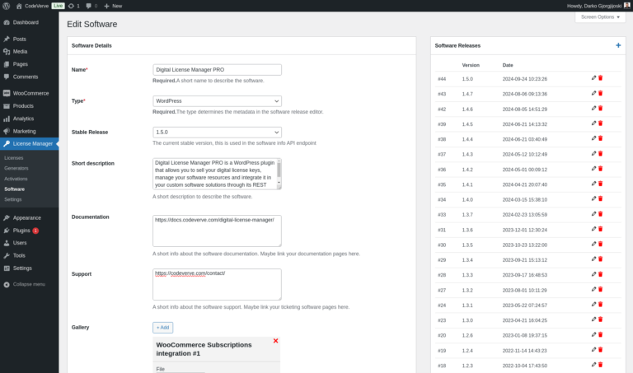This screenshot has width=633, height=373.
Task: Expand the Stable Release dropdown
Action: [217, 132]
